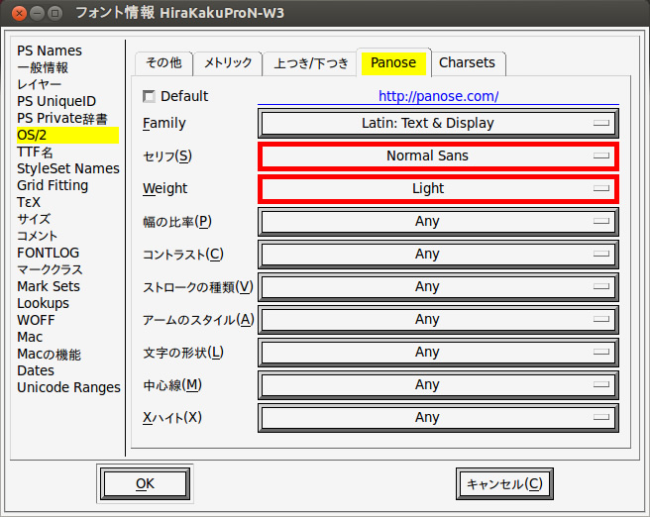
Task: Switch to the 上つき/下つき tab
Action: [310, 63]
